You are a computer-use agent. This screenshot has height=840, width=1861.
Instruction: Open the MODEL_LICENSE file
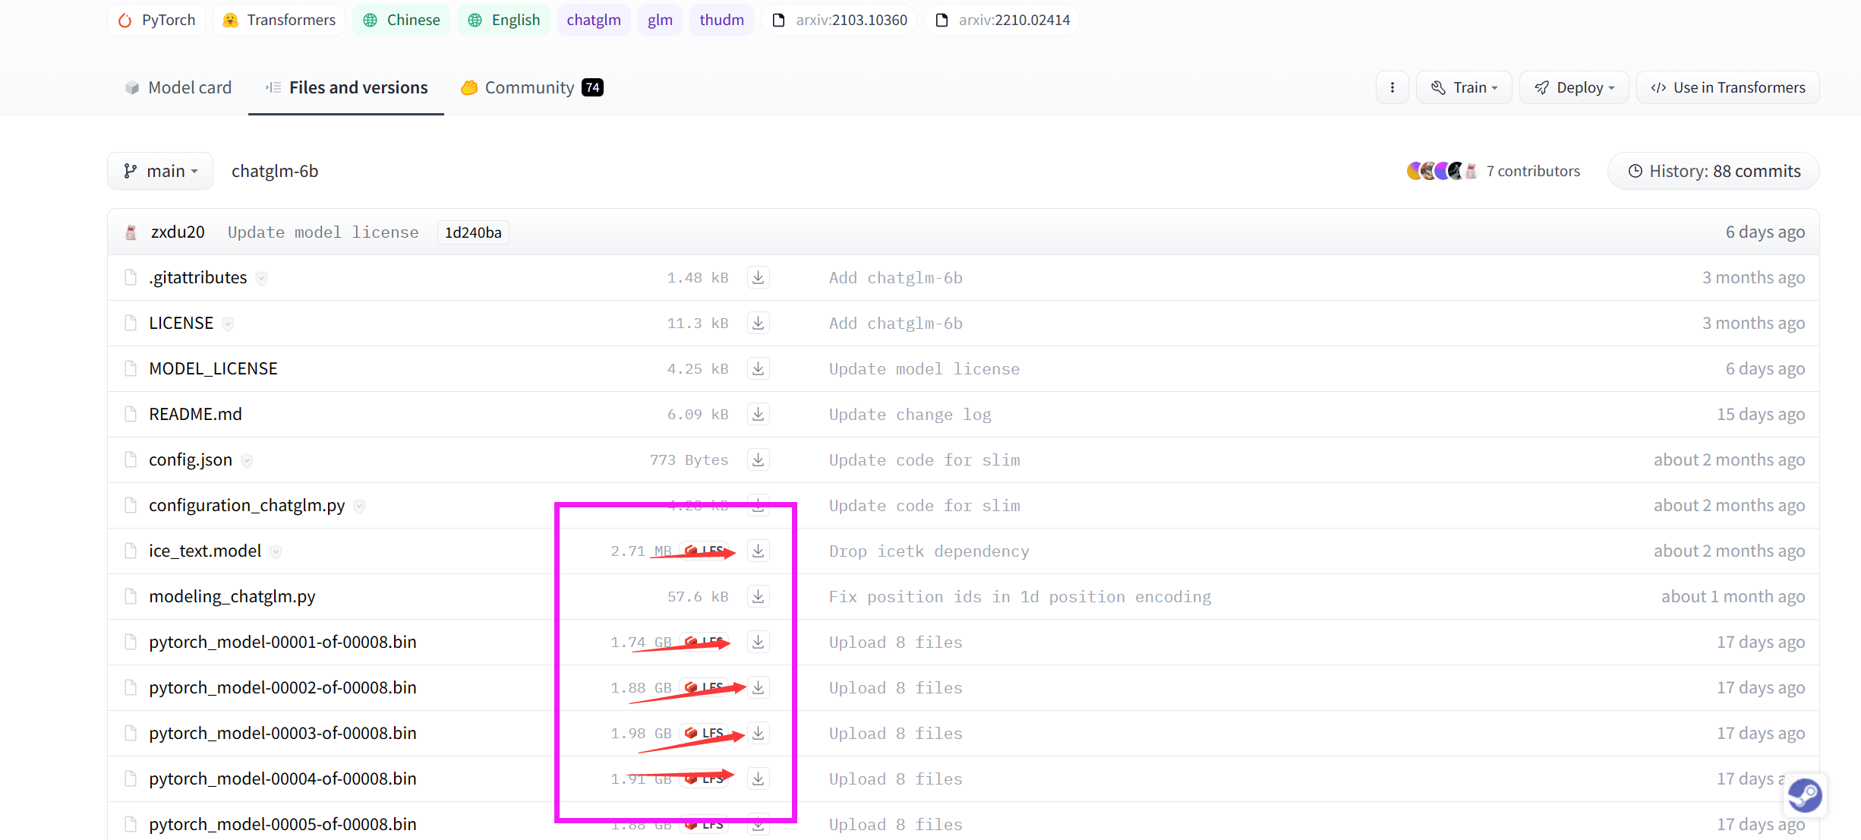click(x=213, y=368)
